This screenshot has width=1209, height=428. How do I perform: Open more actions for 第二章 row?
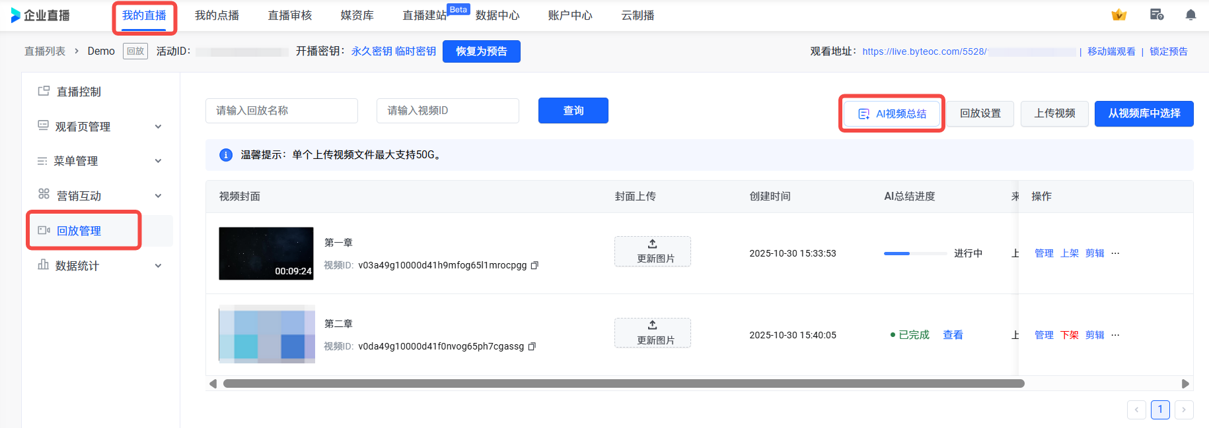tap(1115, 335)
